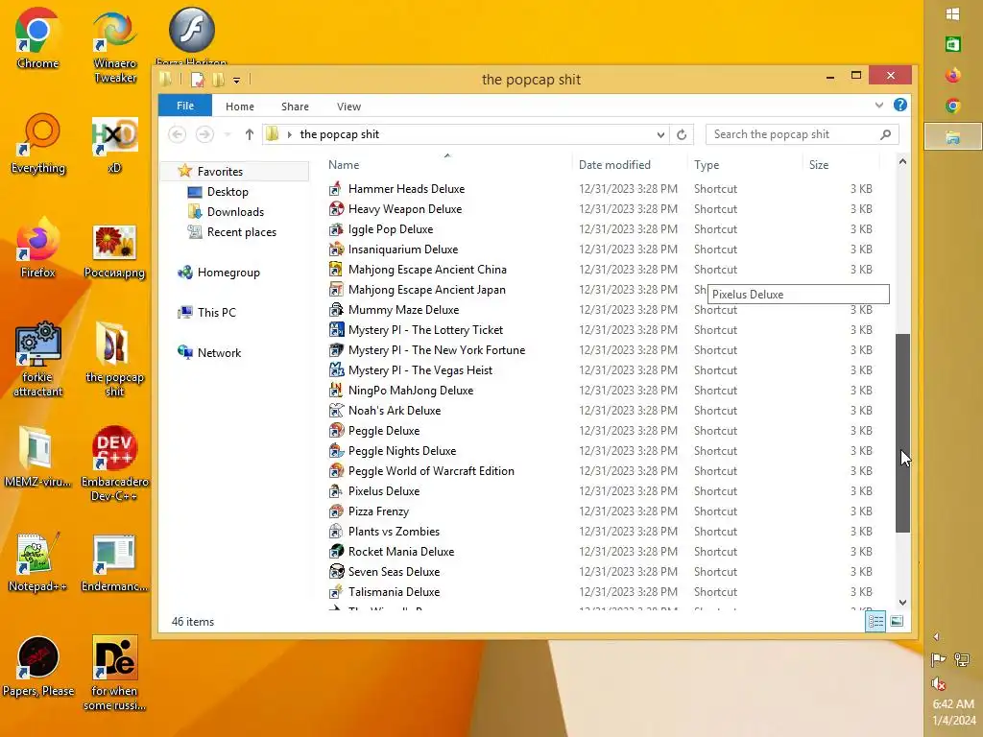Expand the ribbon chevron
Image resolution: width=983 pixels, height=737 pixels.
[878, 106]
